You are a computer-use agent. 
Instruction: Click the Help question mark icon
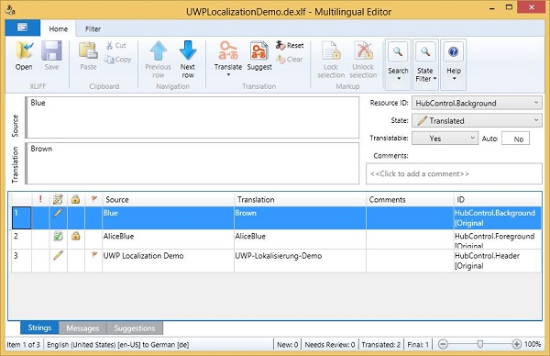tap(453, 52)
